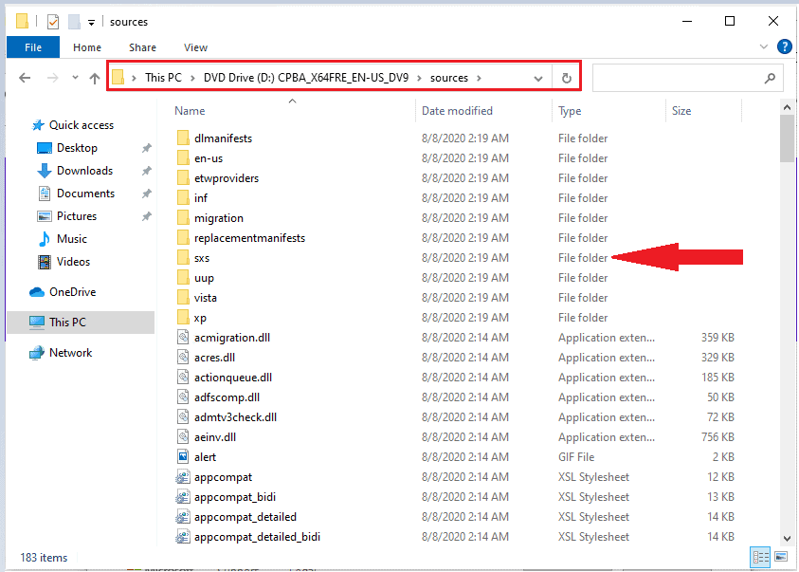Click the Properties icon in quick access toolbar
Viewport: 799px width, 572px height.
53,21
